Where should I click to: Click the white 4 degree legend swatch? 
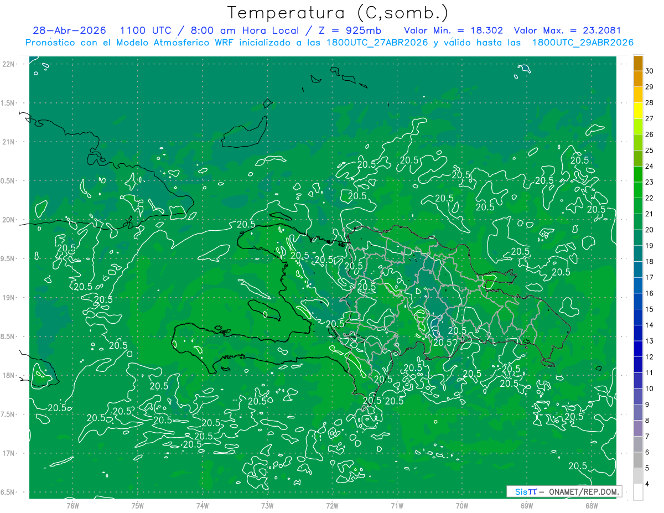tap(638, 491)
